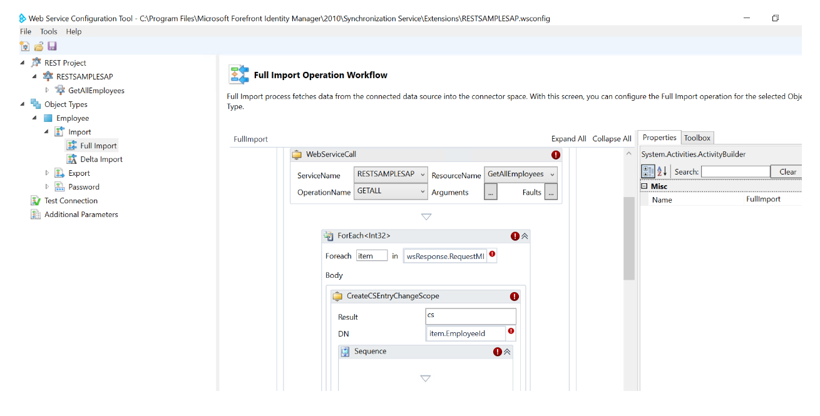Click the ForEach activity icon

329,236
